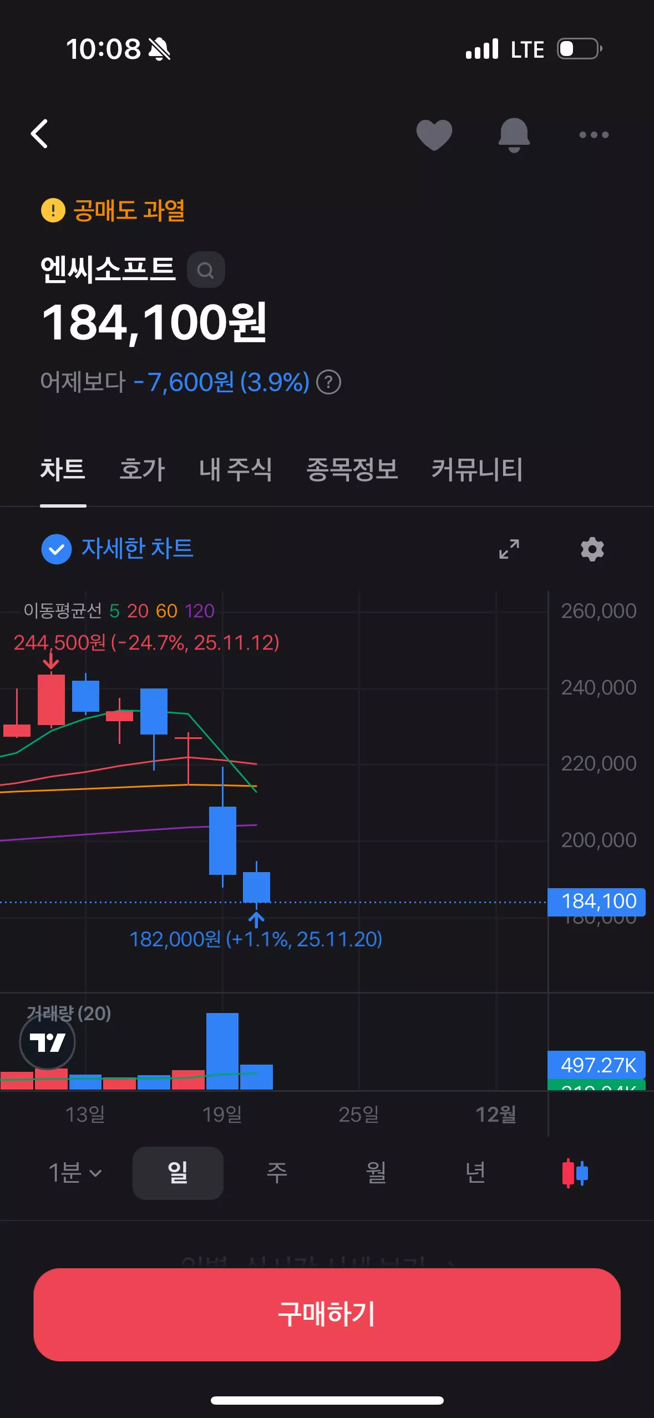The image size is (654, 1418).
Task: Add stock to favorites with heart icon
Action: click(x=434, y=135)
